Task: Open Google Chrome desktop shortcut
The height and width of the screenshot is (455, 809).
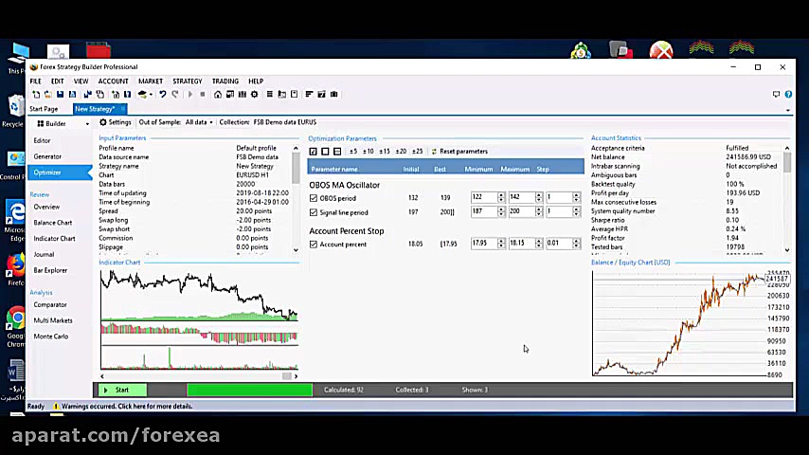Action: coord(15,327)
